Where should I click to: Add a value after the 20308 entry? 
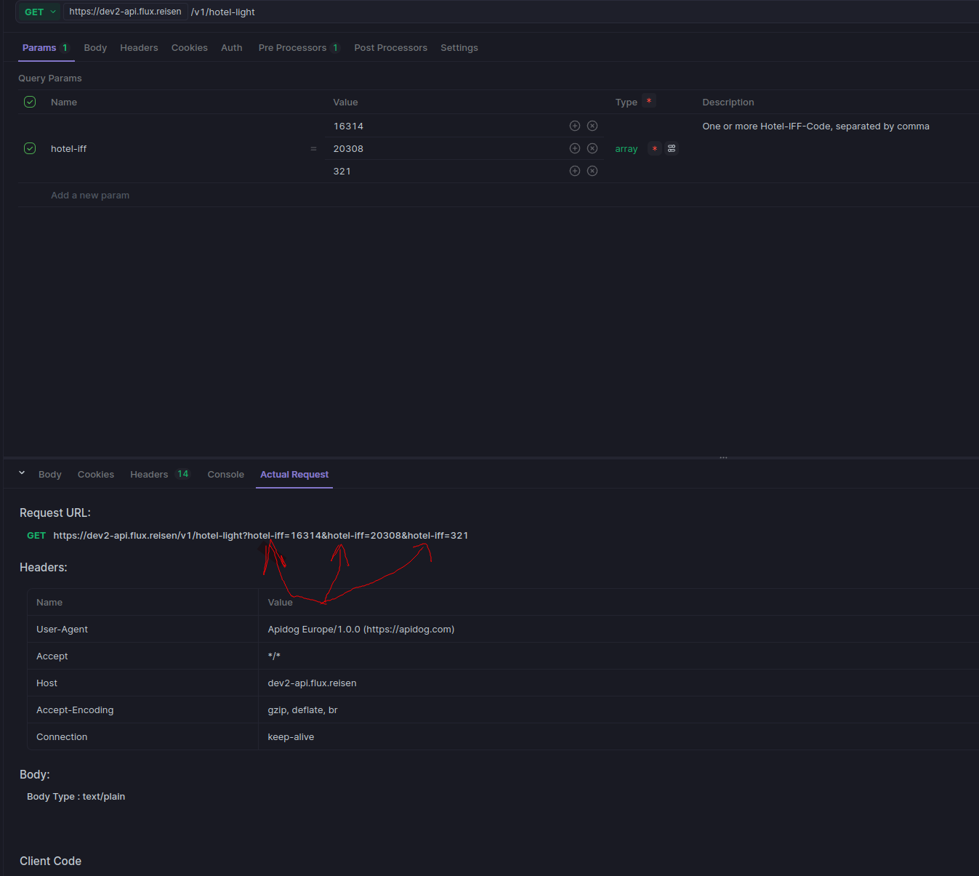coord(574,148)
